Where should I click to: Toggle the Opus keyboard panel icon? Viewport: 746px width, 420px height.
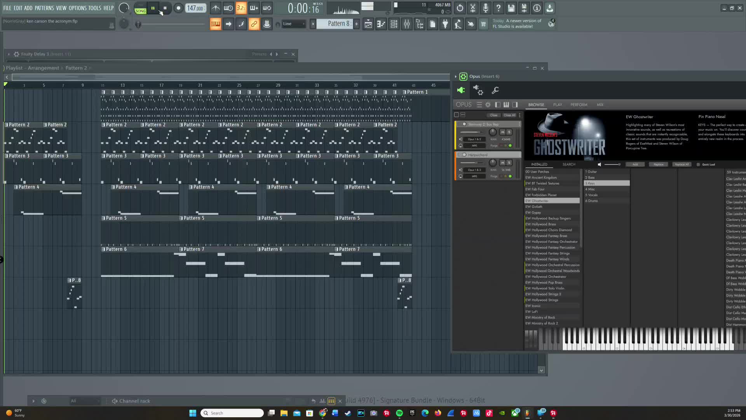(506, 105)
